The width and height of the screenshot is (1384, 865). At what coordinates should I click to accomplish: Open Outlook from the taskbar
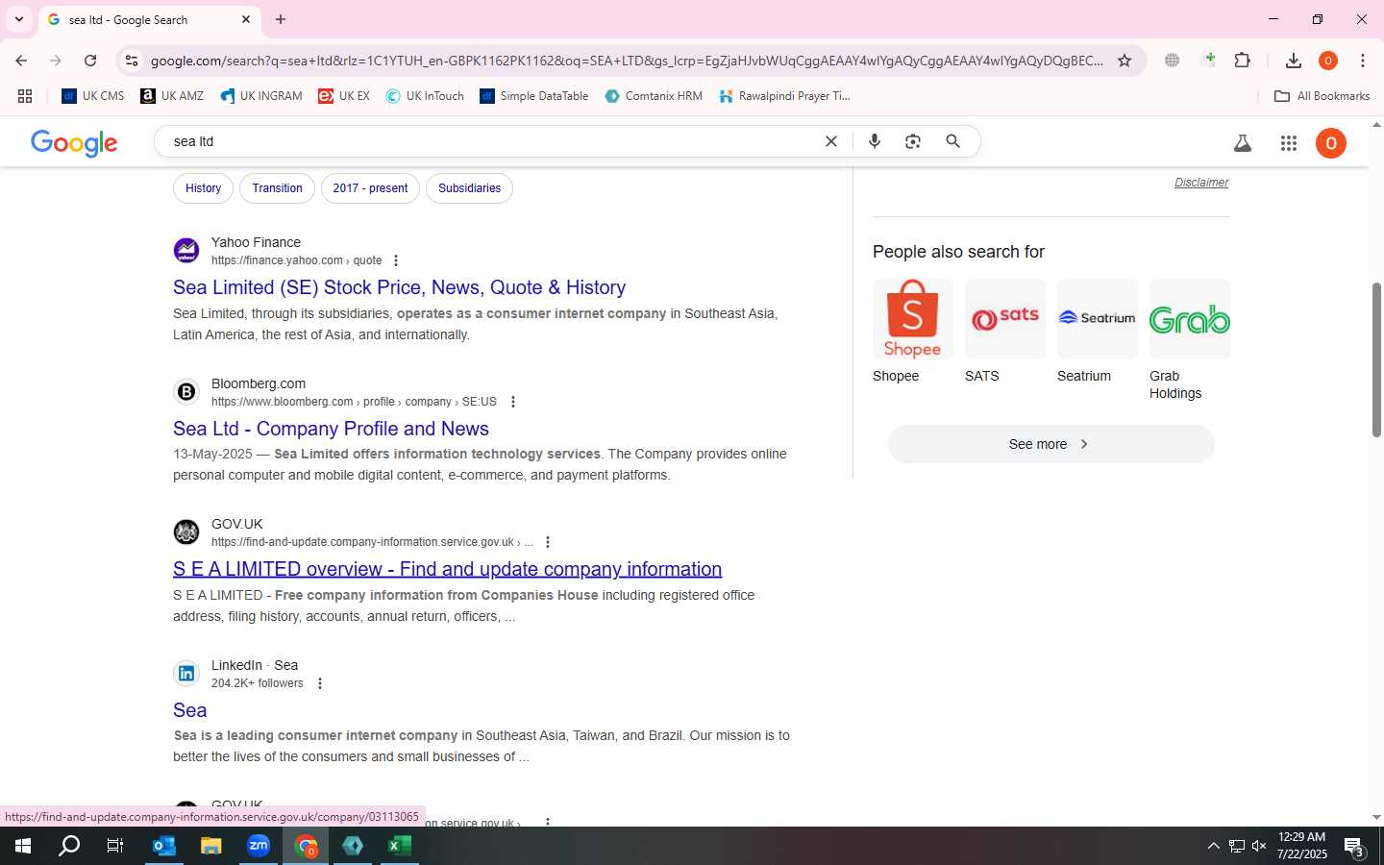(164, 846)
